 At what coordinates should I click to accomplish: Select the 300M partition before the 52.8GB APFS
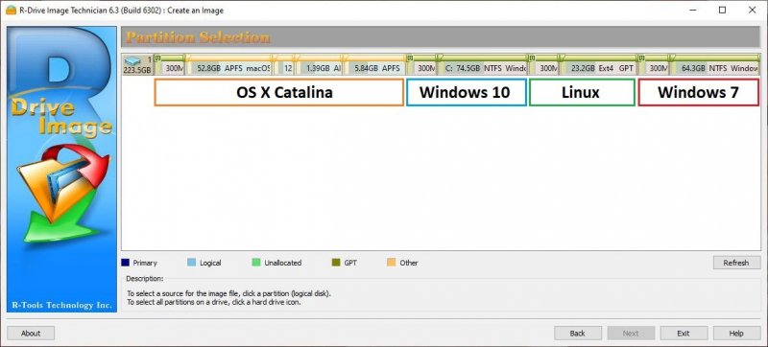(x=170, y=65)
